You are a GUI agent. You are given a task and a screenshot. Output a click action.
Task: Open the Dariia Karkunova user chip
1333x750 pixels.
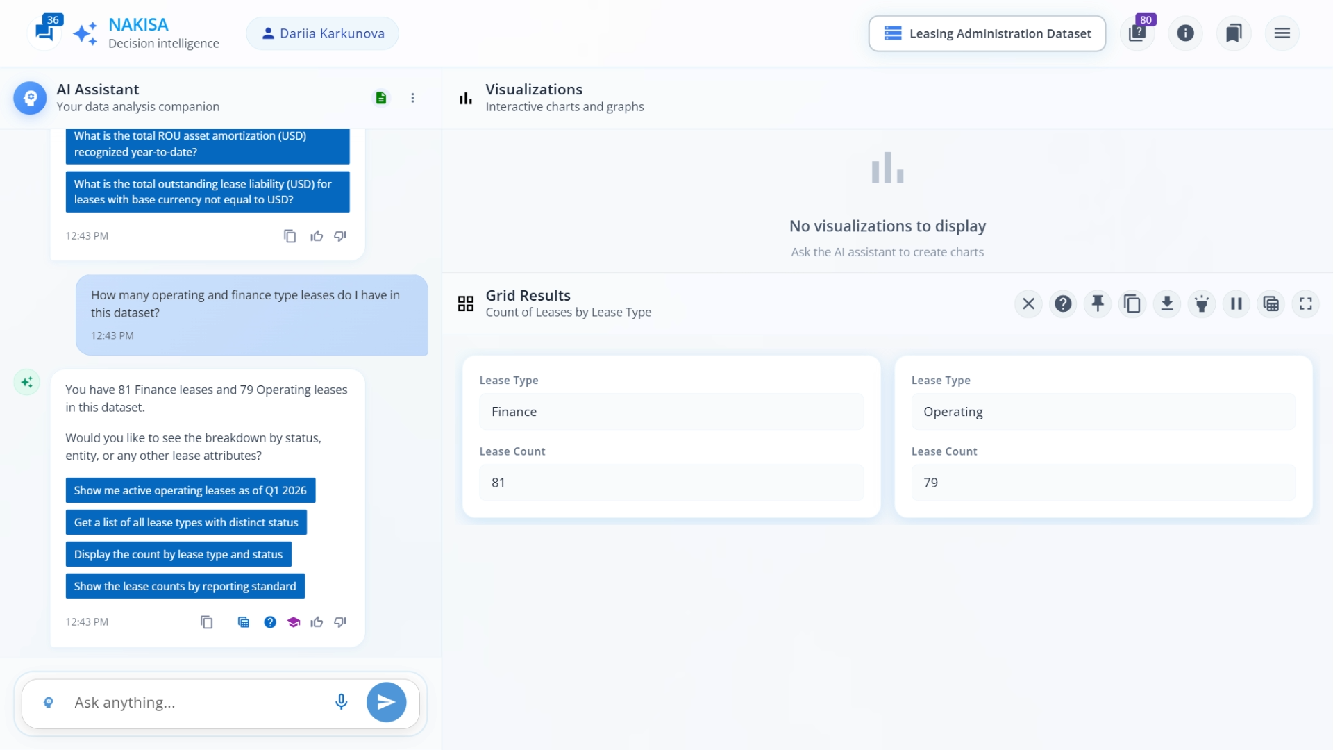(323, 33)
